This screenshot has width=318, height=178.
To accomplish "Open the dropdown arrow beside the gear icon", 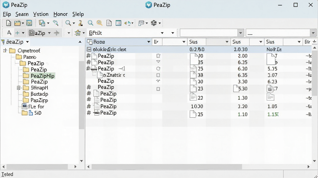I will click(160, 23).
